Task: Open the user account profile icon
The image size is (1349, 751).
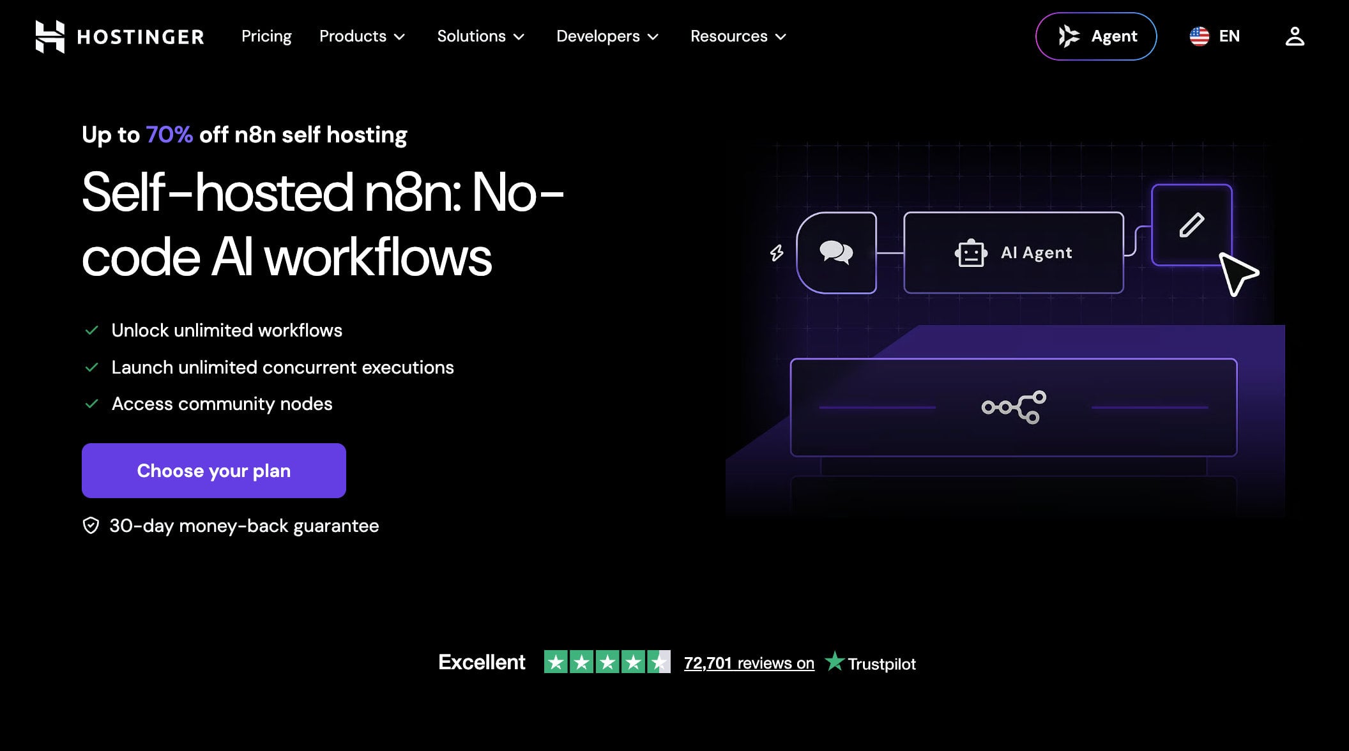Action: point(1295,36)
